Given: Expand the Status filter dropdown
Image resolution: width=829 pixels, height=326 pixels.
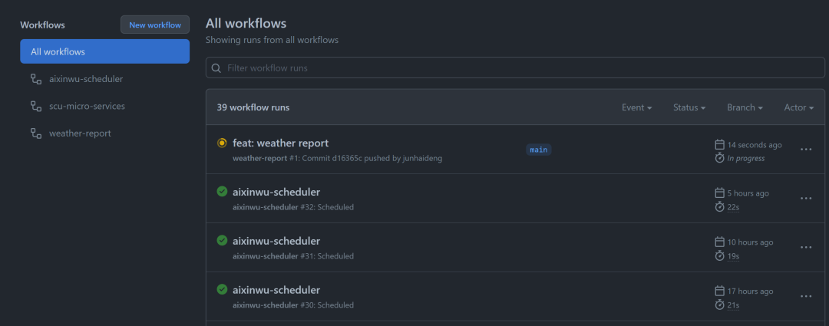Looking at the screenshot, I should [689, 107].
